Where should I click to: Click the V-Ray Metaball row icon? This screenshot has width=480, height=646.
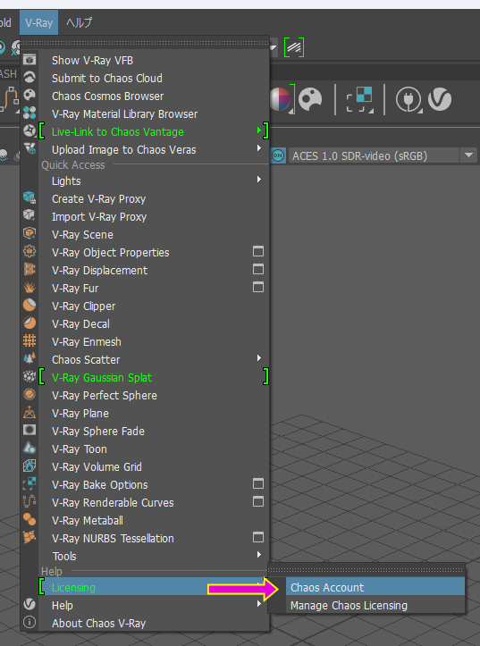[29, 519]
